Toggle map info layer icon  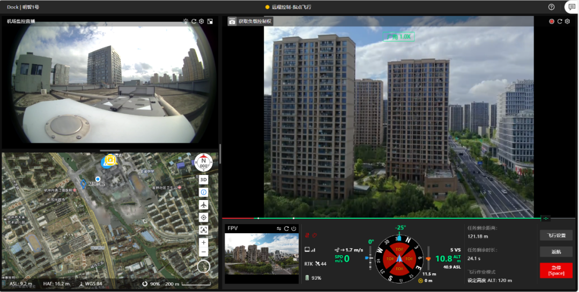(204, 192)
